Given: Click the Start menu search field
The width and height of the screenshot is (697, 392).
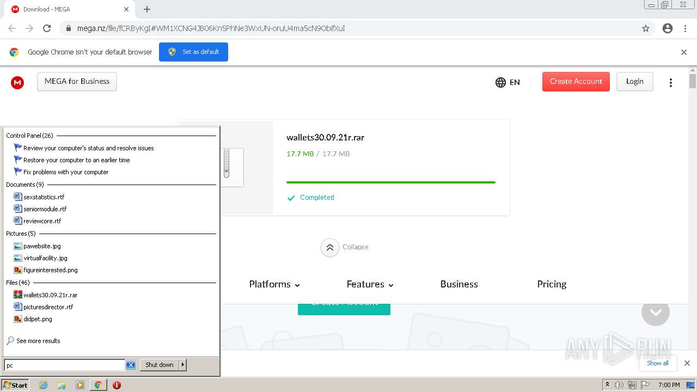Looking at the screenshot, I should pos(65,365).
